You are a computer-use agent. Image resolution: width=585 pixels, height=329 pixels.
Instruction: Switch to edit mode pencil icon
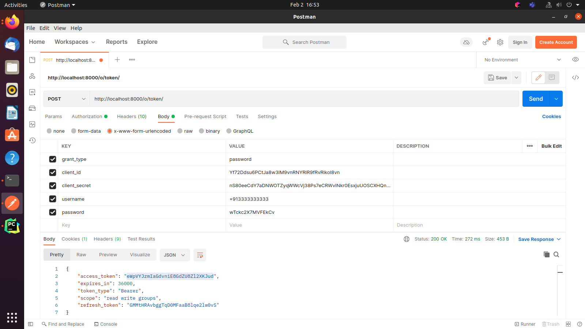click(x=538, y=77)
